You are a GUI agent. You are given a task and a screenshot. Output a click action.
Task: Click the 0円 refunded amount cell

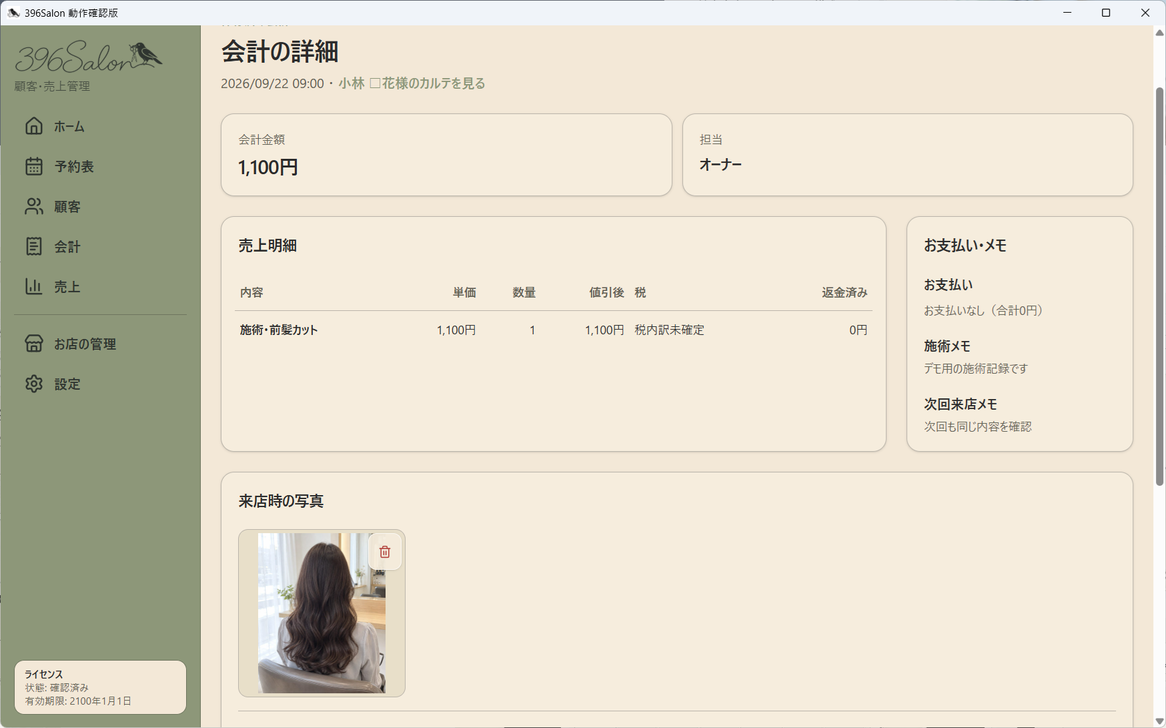[858, 330]
